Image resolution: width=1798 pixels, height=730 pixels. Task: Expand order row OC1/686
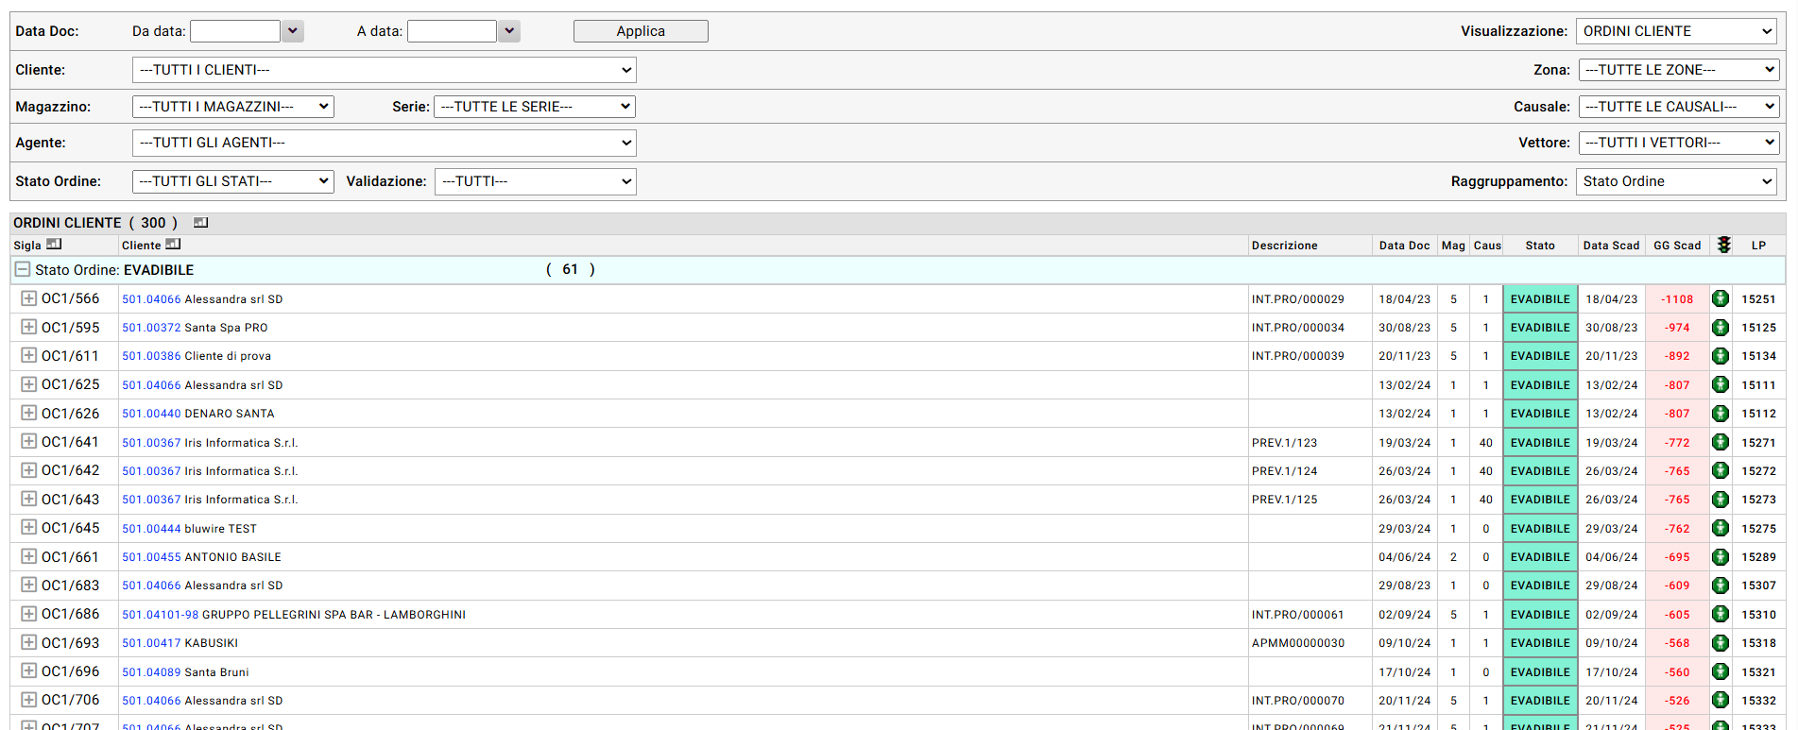[x=29, y=614]
